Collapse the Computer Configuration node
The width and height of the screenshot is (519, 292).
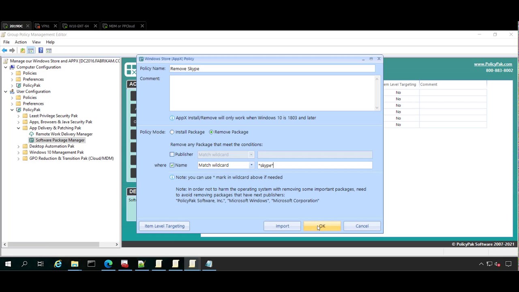pyautogui.click(x=6, y=67)
